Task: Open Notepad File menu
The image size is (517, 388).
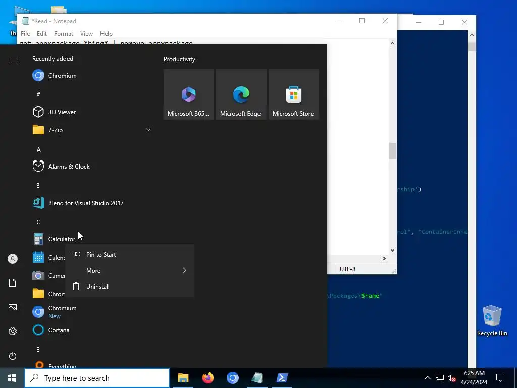Action: click(x=25, y=34)
